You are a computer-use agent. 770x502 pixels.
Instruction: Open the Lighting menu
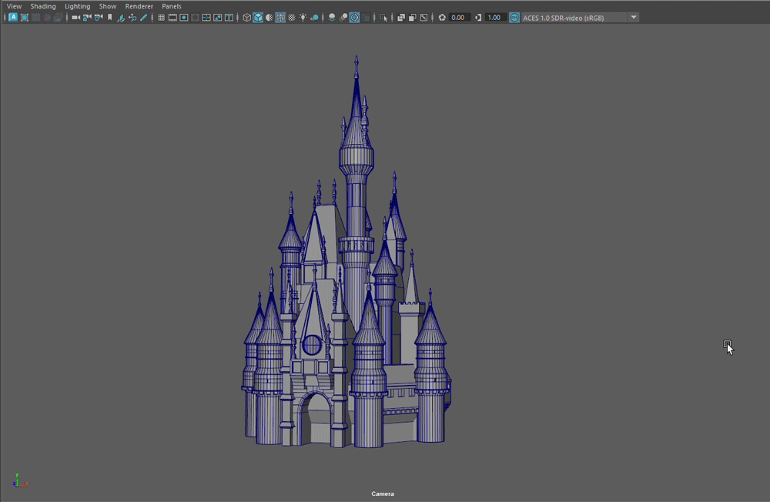click(x=77, y=6)
